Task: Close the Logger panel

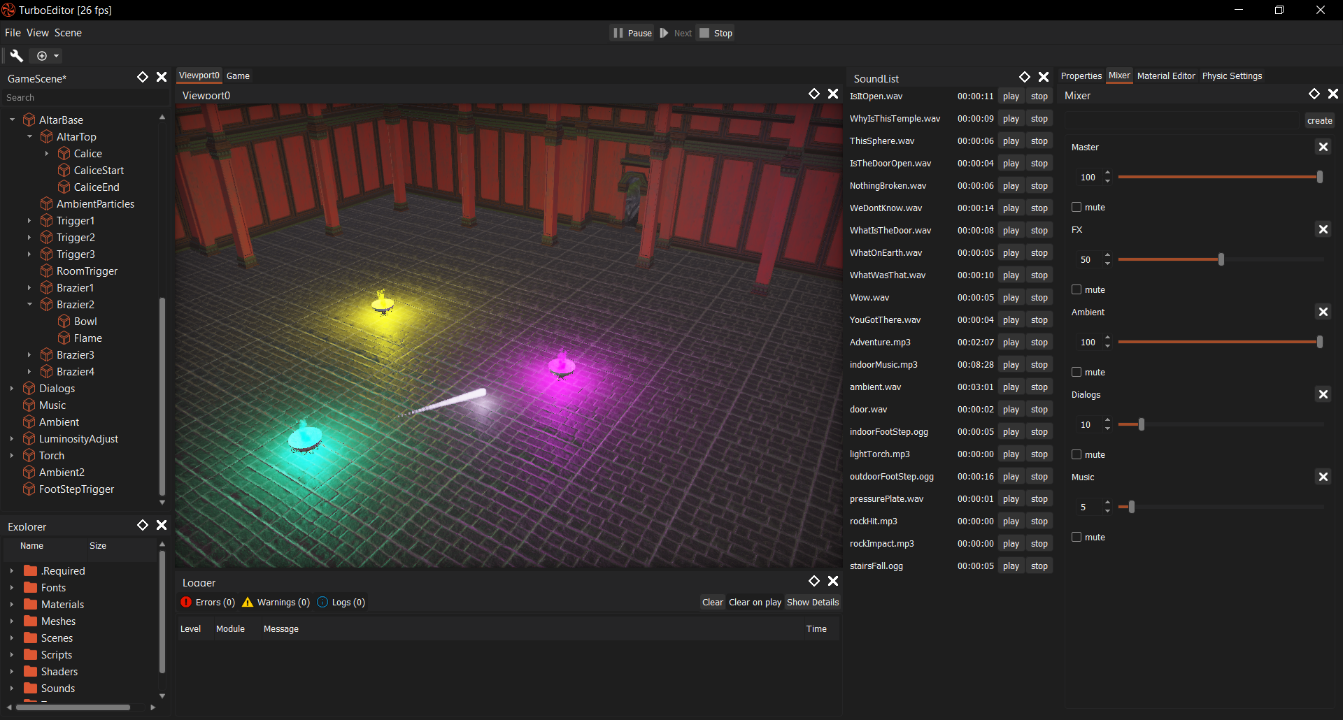Action: click(833, 581)
